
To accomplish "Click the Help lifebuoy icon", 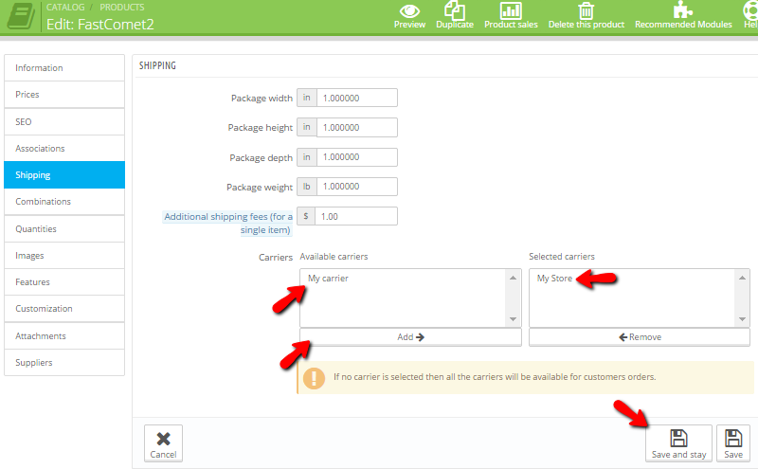I will coord(750,10).
